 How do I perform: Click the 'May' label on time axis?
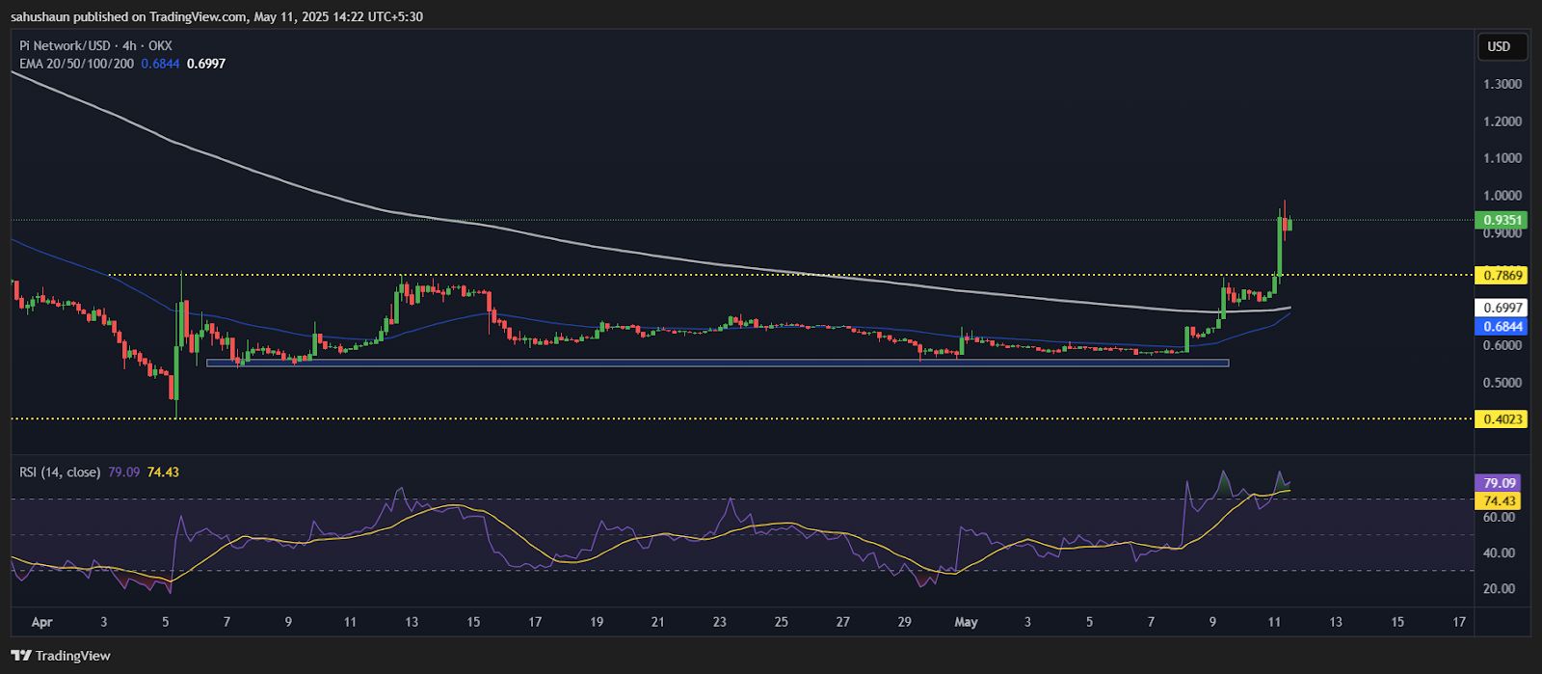click(x=966, y=623)
